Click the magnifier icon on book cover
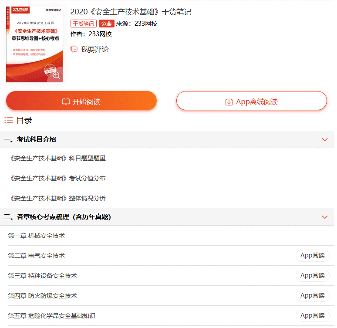Viewport: 337px width, 328px height. 56,75
